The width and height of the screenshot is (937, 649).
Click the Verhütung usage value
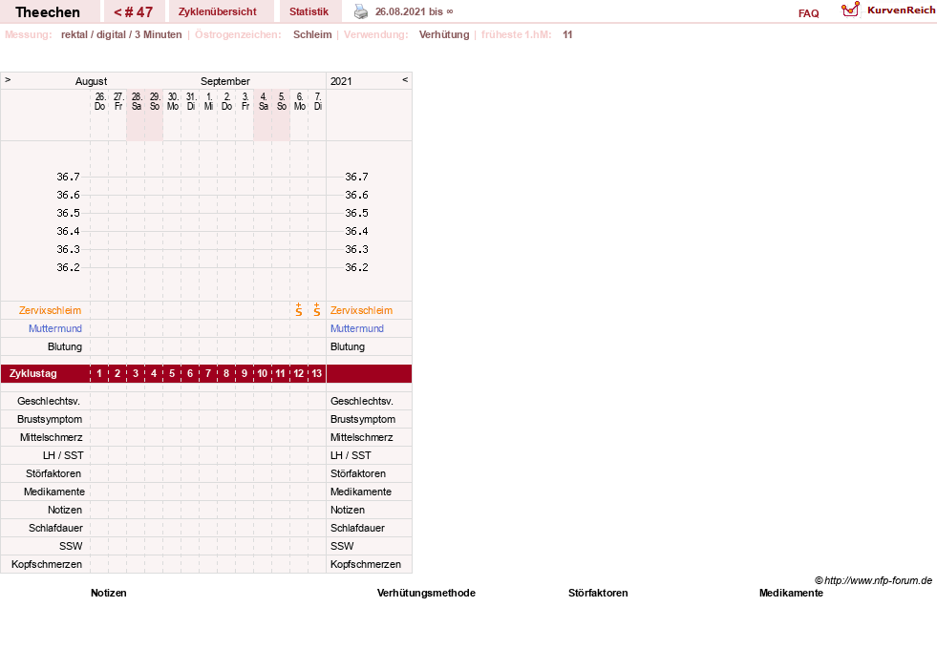pos(444,34)
